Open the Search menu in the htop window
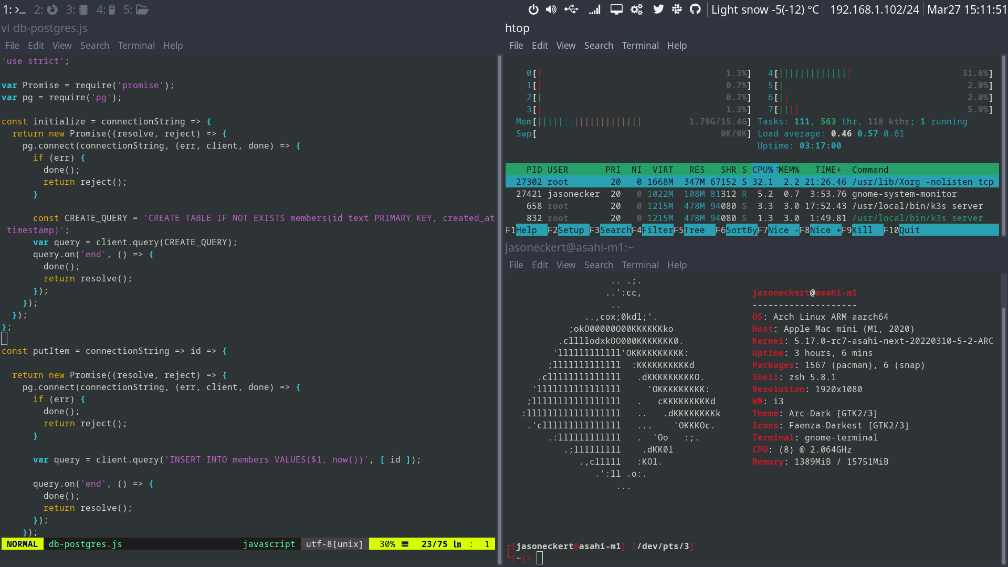The width and height of the screenshot is (1008, 567). point(598,46)
